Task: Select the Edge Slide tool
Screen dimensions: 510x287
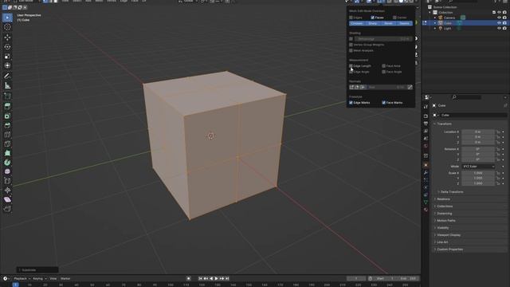Action: [x=7, y=181]
